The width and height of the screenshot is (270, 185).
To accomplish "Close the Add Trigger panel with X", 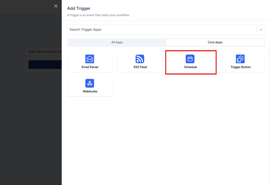I will (x=56, y=6).
